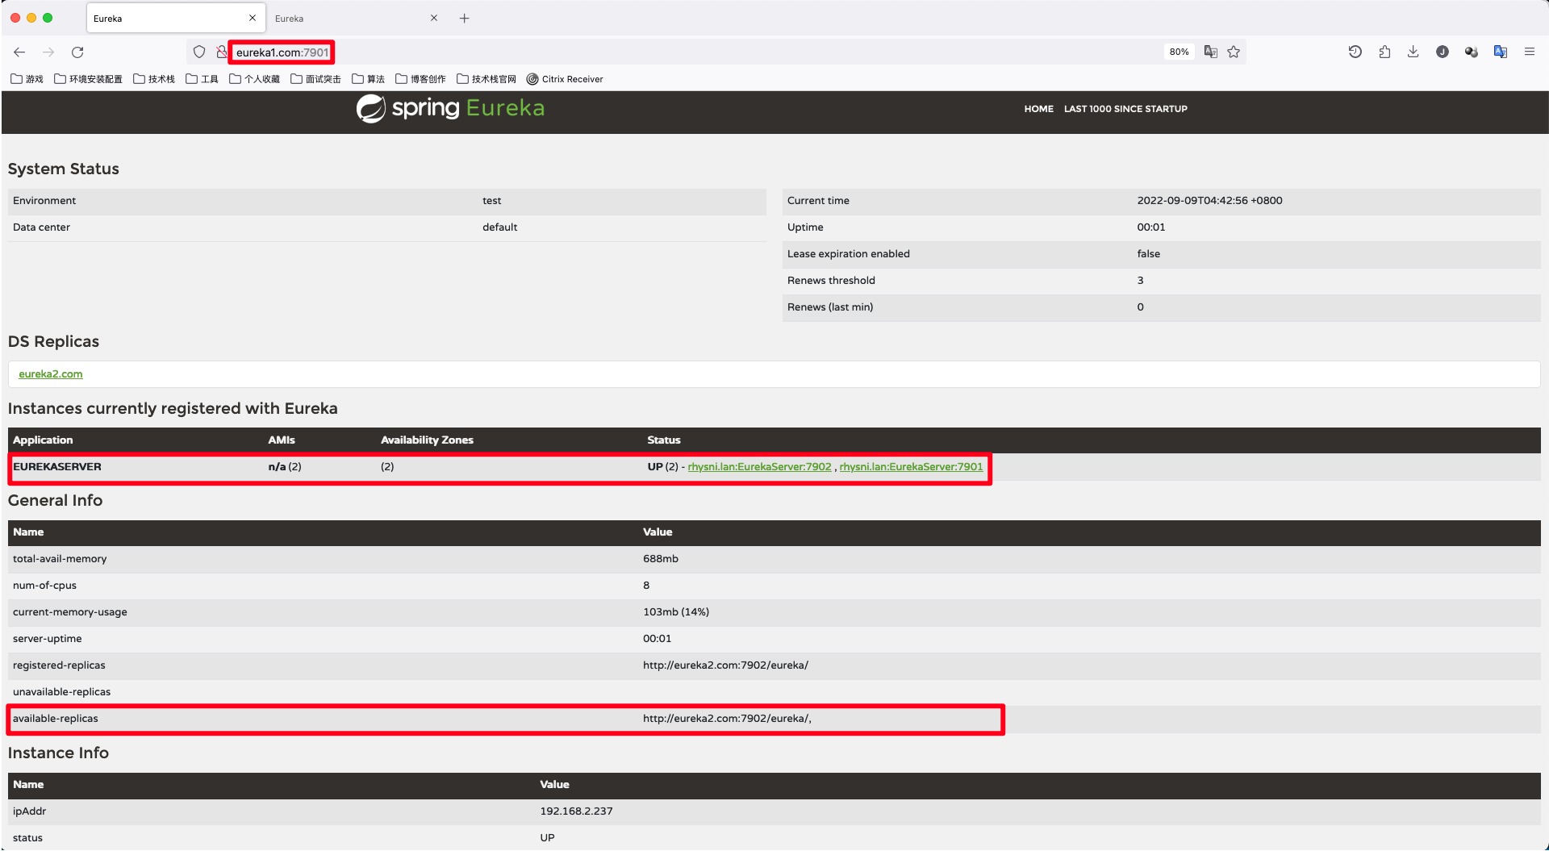Viewport: 1549px width, 851px height.
Task: Select the ipAddr value 192.168.2.237
Action: (576, 811)
